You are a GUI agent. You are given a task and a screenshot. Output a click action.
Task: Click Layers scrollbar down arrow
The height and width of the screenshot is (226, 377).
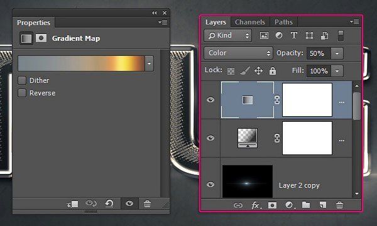click(x=357, y=193)
